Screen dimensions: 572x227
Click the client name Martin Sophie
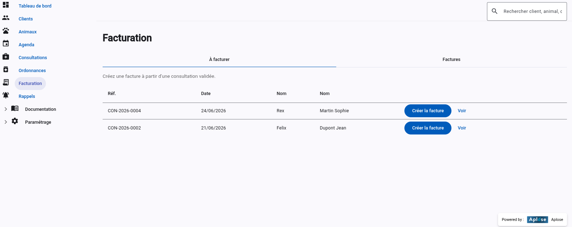click(334, 111)
